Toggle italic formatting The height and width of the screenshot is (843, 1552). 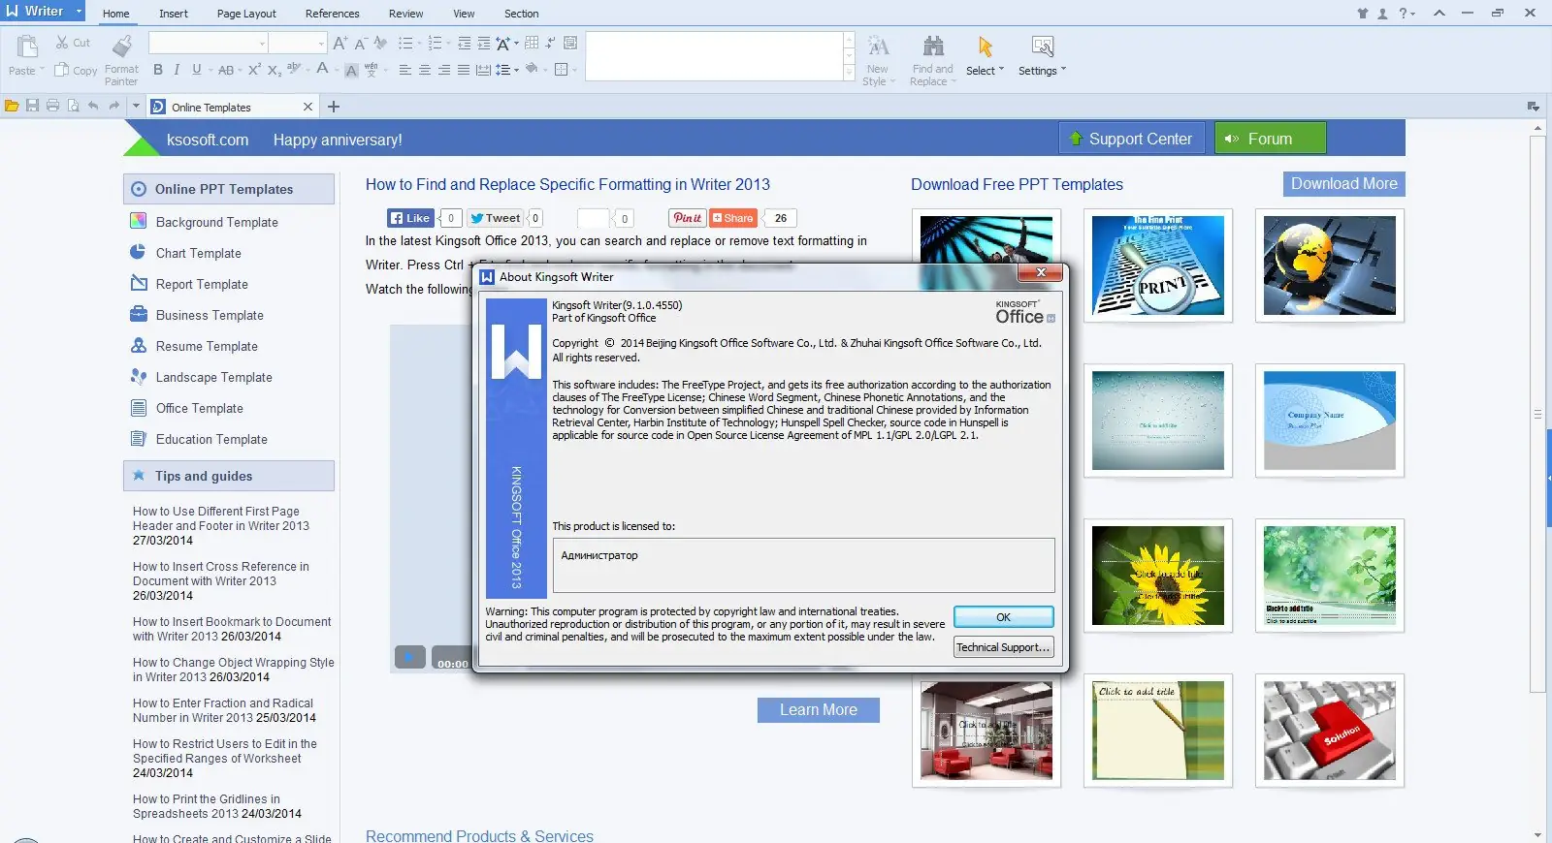click(x=177, y=70)
